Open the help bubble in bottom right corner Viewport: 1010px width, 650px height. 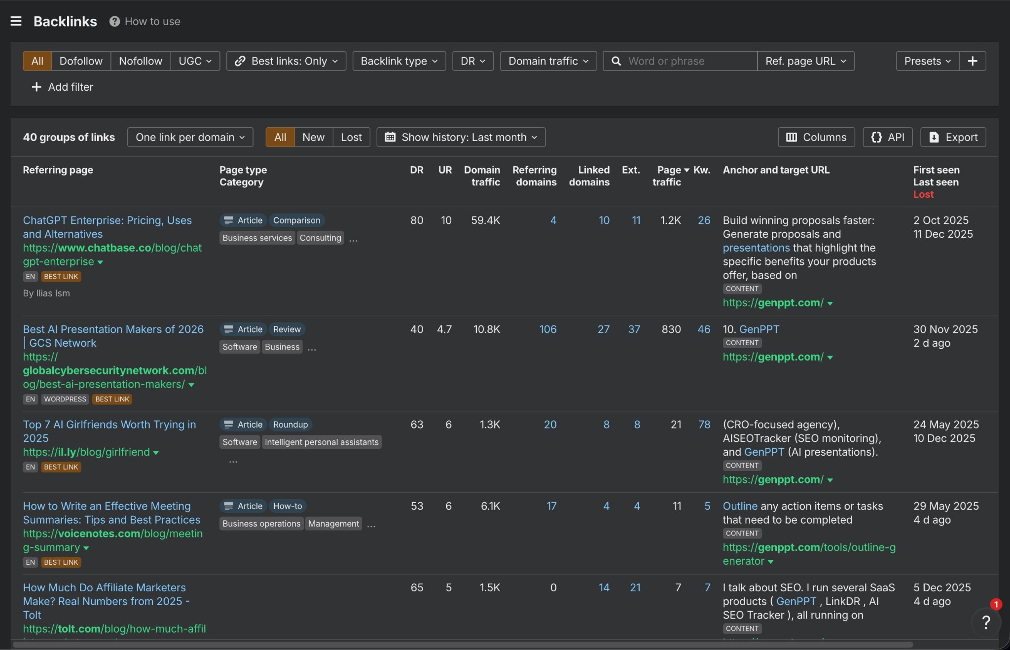pyautogui.click(x=986, y=622)
